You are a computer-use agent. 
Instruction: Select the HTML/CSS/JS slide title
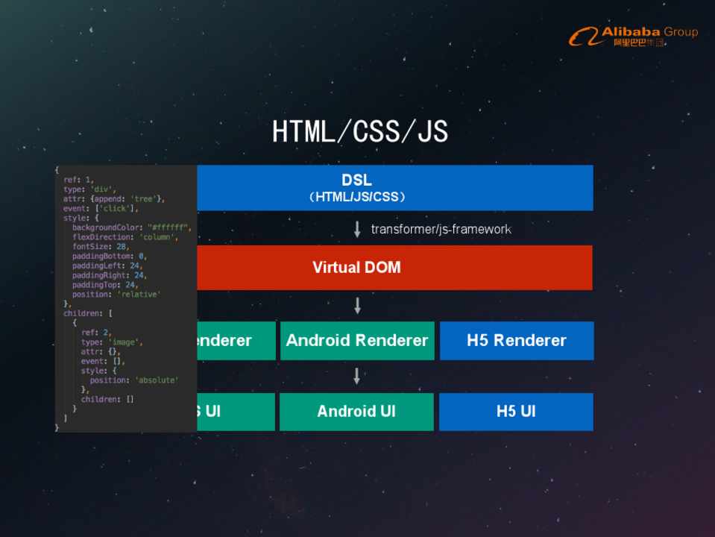[359, 132]
